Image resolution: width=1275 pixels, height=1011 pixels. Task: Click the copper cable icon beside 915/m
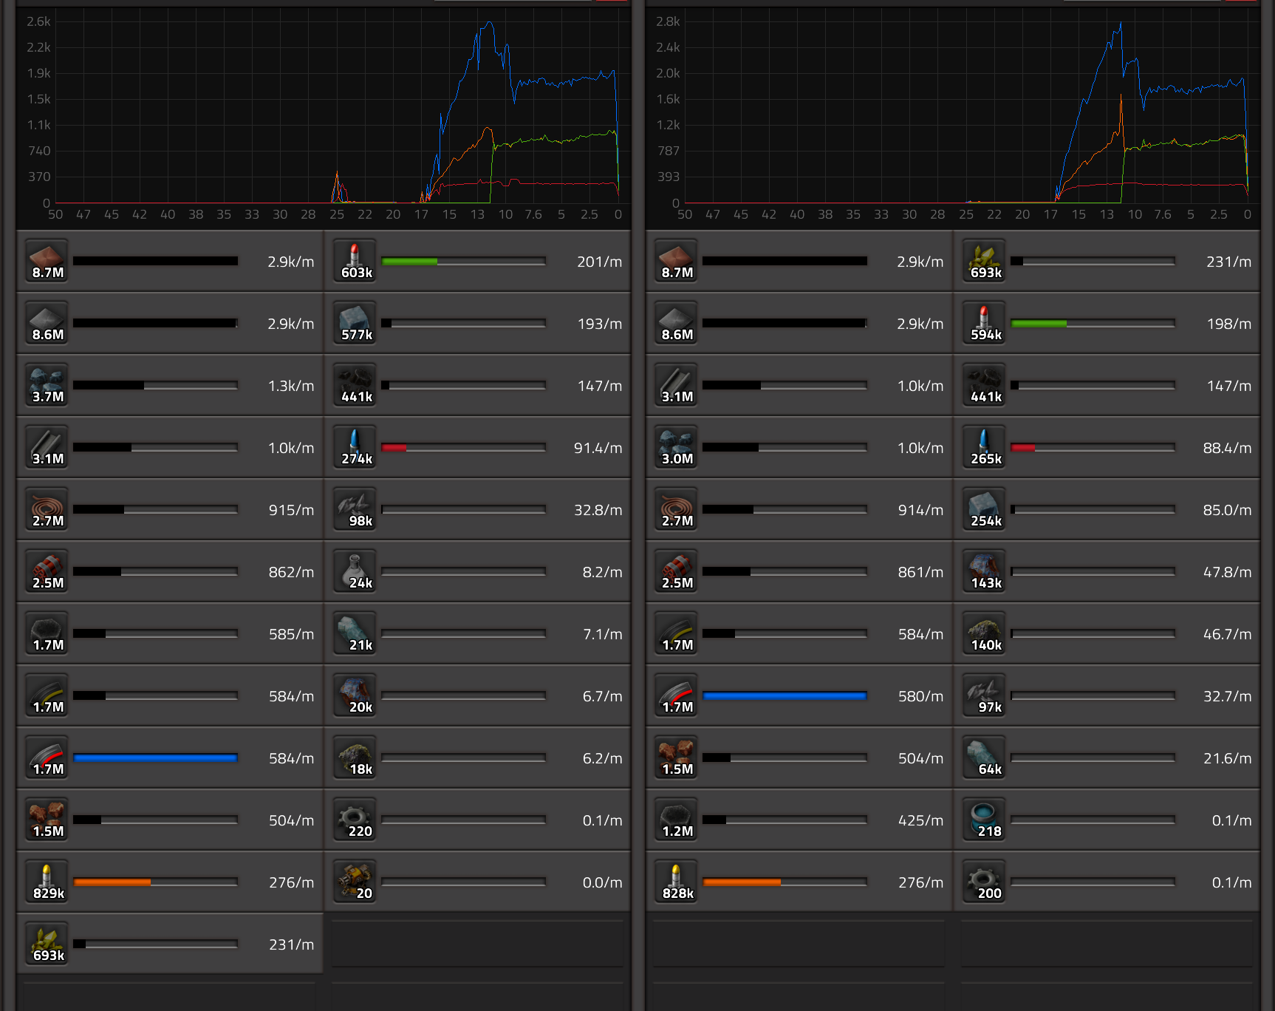[47, 509]
